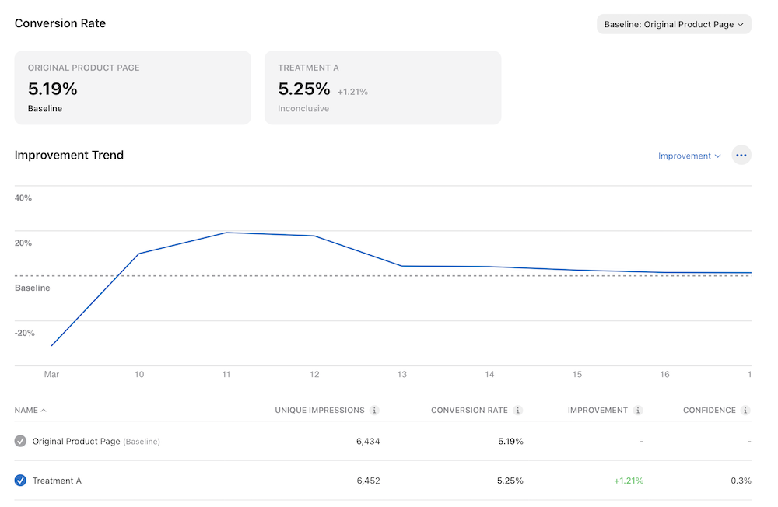Viewport: 778px width, 507px height.
Task: Toggle the Original Product Page baseline checkmark
Action: pos(20,441)
